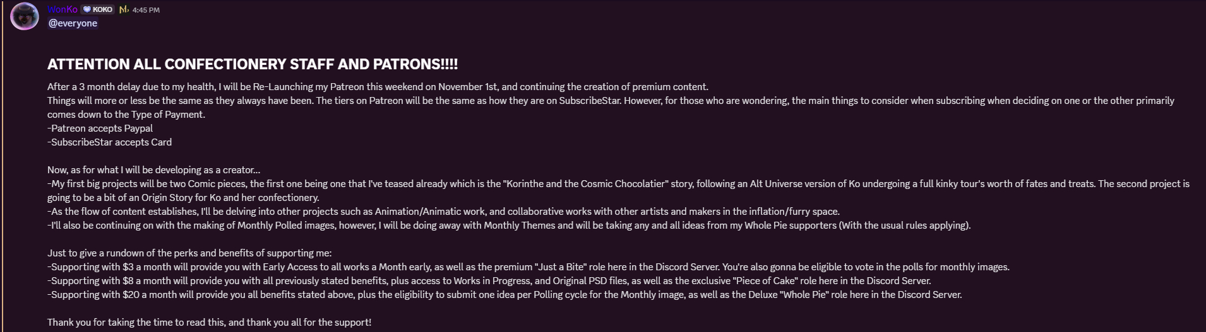Viewport: 1206px width, 332px height.
Task: Click the KOKO server tag with heart
Action: pyautogui.click(x=98, y=9)
